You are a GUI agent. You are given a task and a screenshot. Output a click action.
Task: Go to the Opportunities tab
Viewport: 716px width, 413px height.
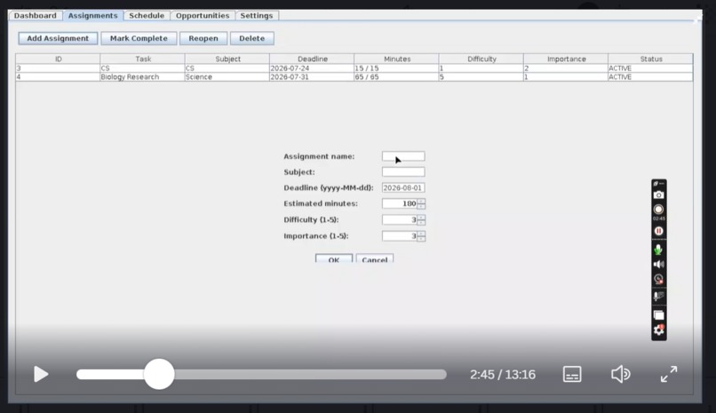(203, 15)
